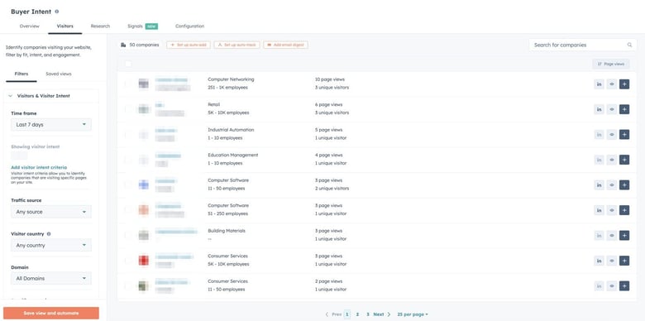Check the Computer Software 11 - 50 employees row
The height and width of the screenshot is (321, 645).
tap(128, 184)
